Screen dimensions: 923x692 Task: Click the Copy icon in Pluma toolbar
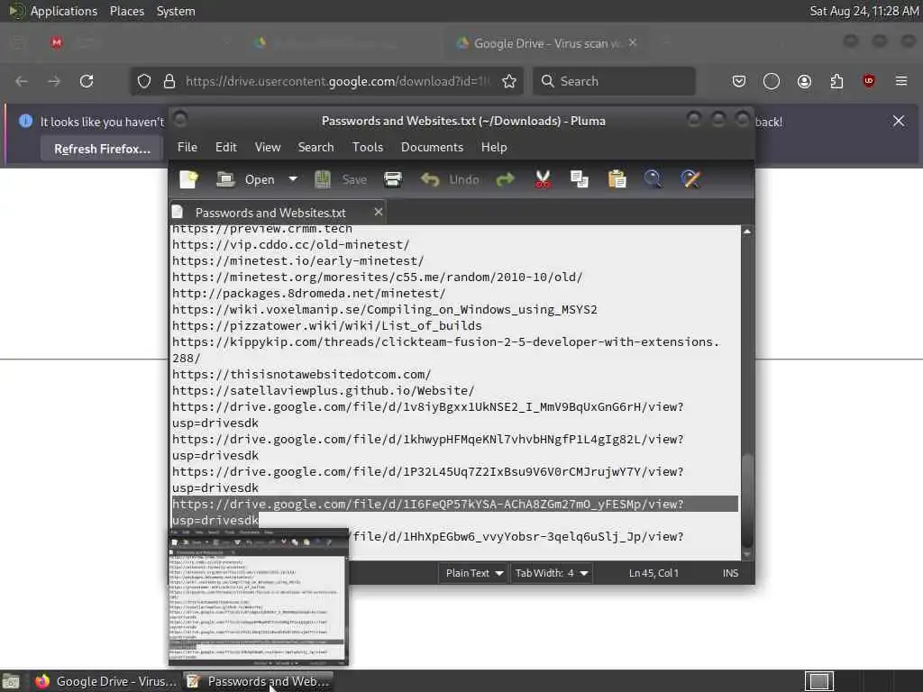580,179
